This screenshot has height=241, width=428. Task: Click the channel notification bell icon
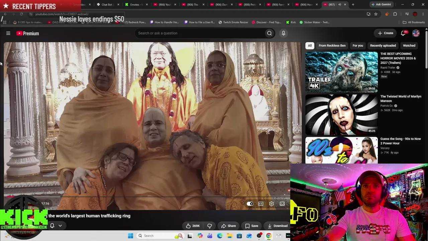click(52, 226)
